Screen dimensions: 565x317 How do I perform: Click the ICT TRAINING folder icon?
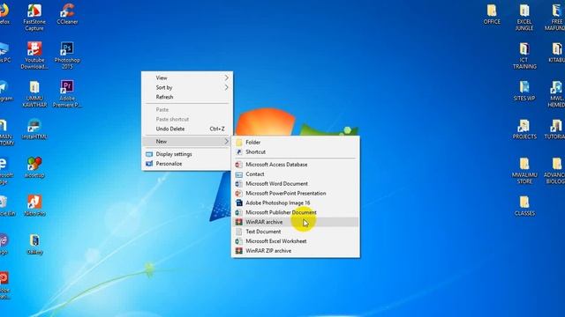point(524,55)
